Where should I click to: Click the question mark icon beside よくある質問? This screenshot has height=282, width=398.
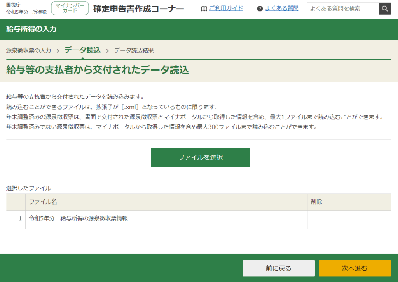click(260, 9)
